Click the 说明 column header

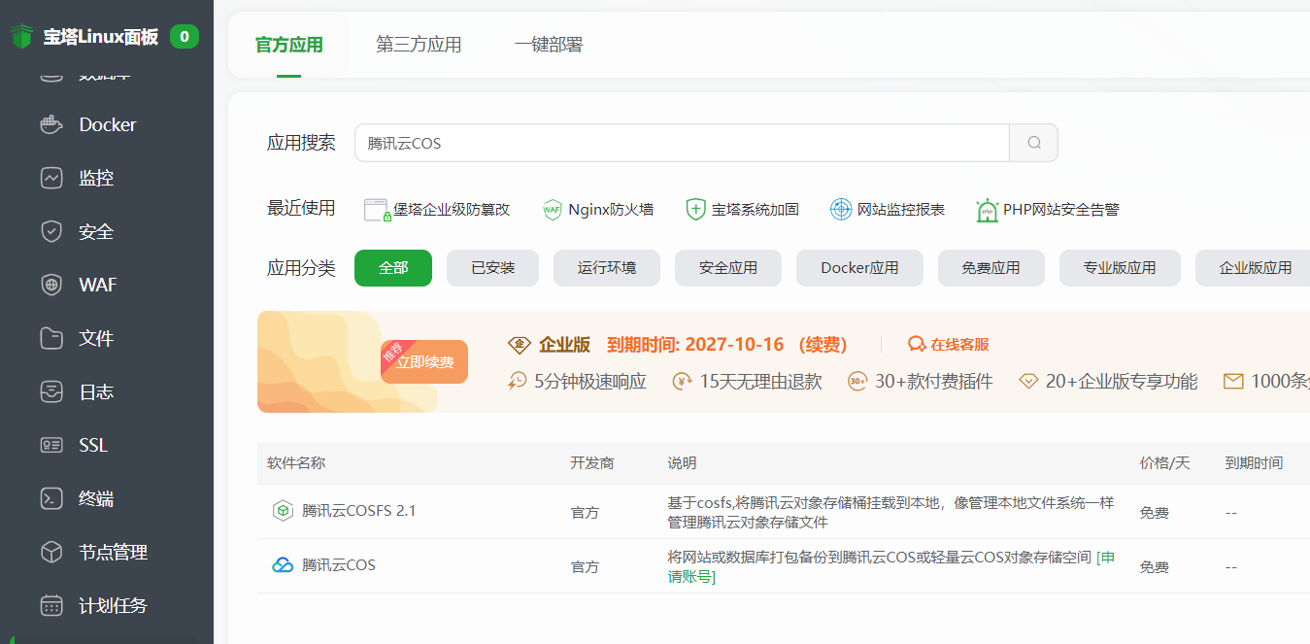click(x=682, y=463)
